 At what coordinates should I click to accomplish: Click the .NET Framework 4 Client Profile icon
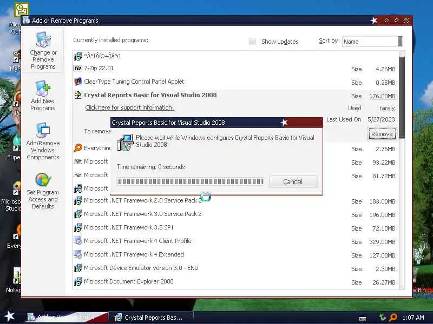[78, 241]
